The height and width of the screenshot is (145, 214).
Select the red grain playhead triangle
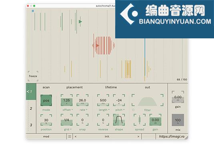[97, 46]
